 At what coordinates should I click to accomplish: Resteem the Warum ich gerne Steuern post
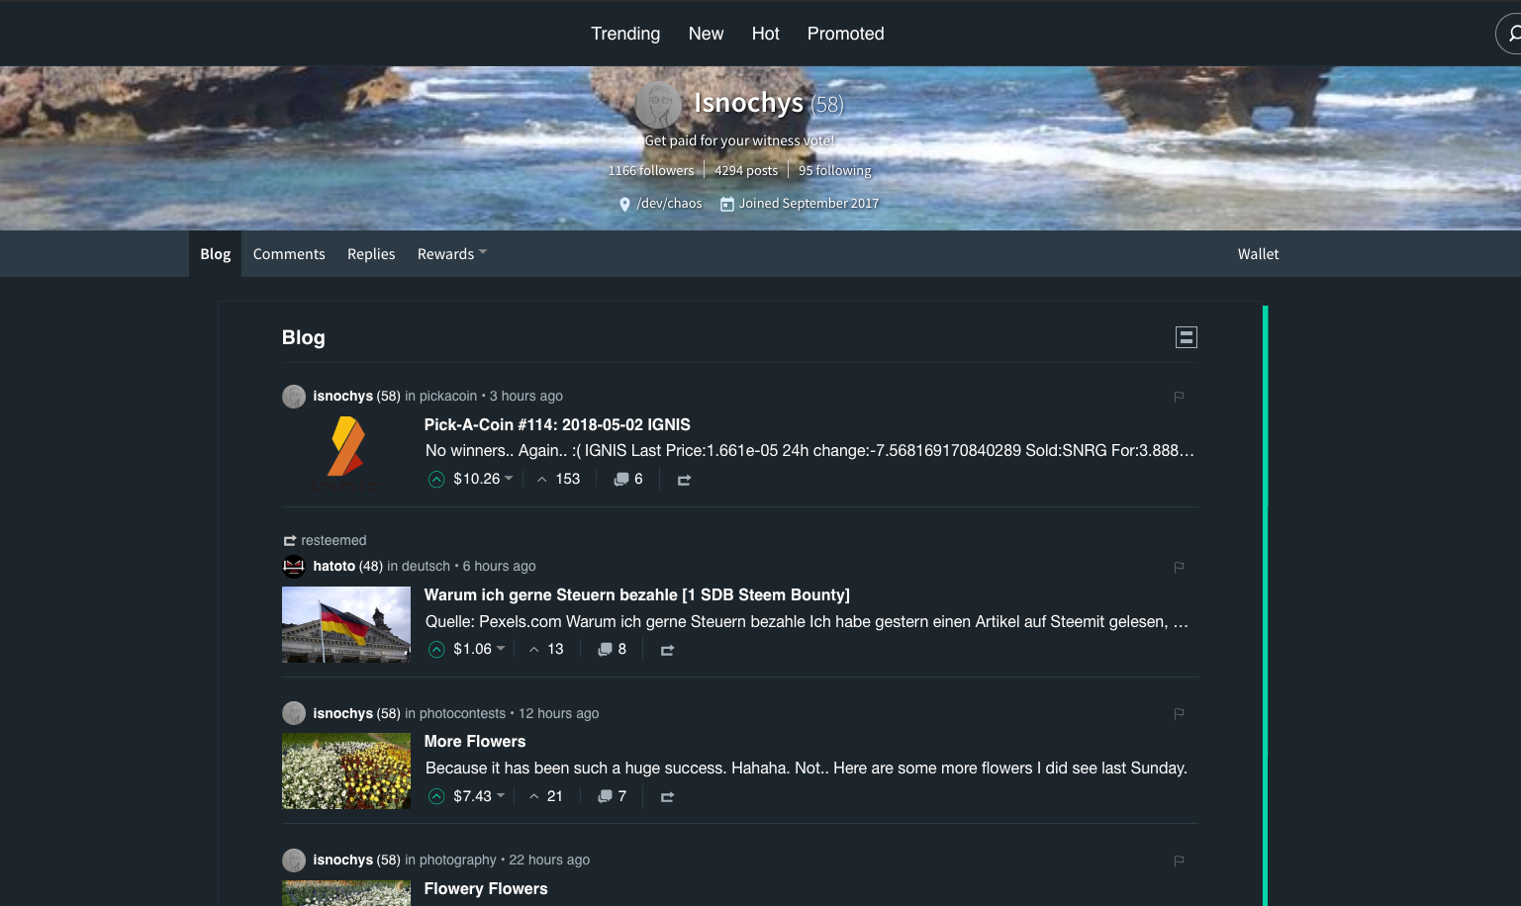tap(667, 650)
